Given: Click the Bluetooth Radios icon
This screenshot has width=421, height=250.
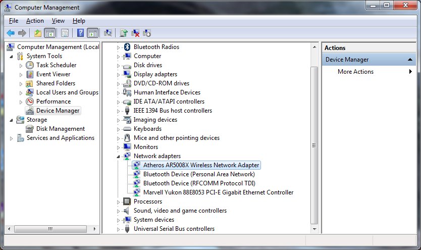Looking at the screenshot, I should click(127, 47).
